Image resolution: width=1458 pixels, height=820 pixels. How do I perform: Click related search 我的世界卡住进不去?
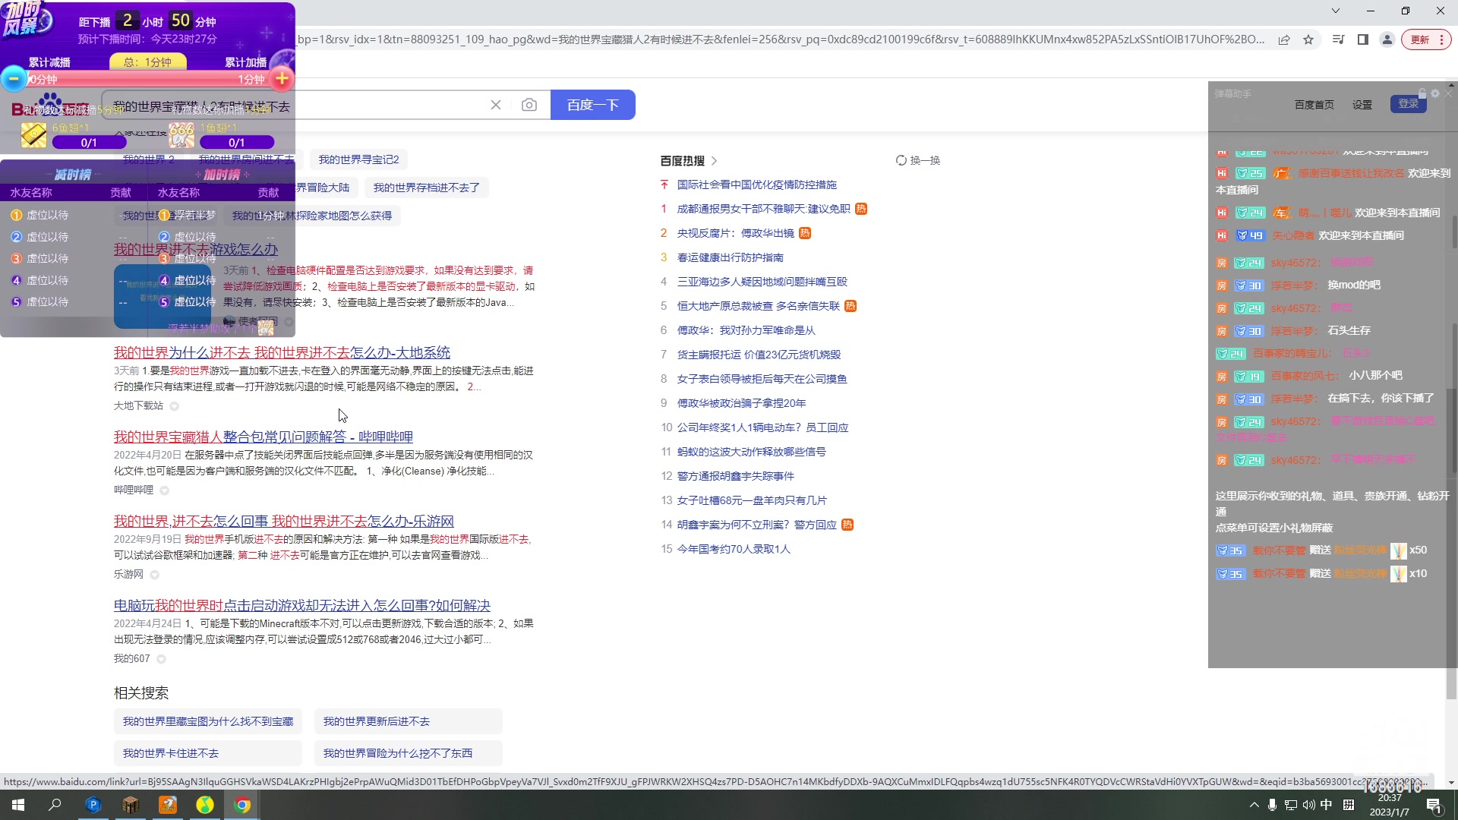coord(208,753)
